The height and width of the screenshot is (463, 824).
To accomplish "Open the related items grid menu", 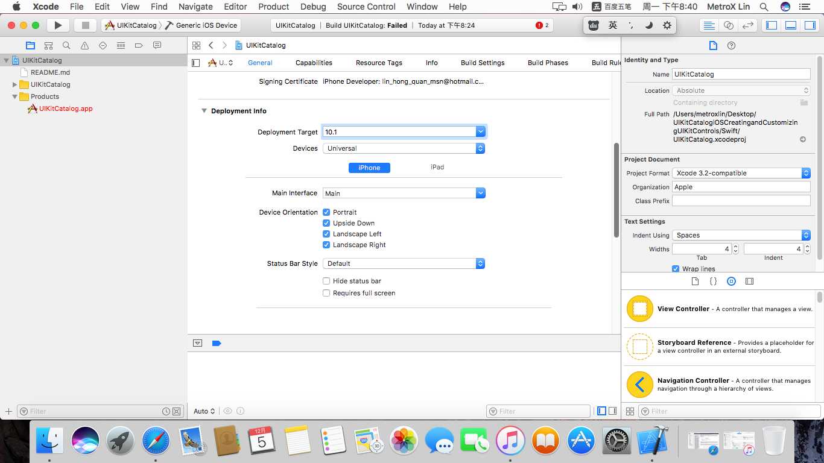I will [x=196, y=45].
